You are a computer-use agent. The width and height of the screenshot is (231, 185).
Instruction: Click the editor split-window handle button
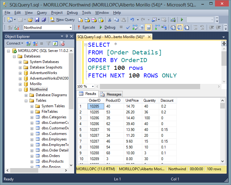pos(224,43)
